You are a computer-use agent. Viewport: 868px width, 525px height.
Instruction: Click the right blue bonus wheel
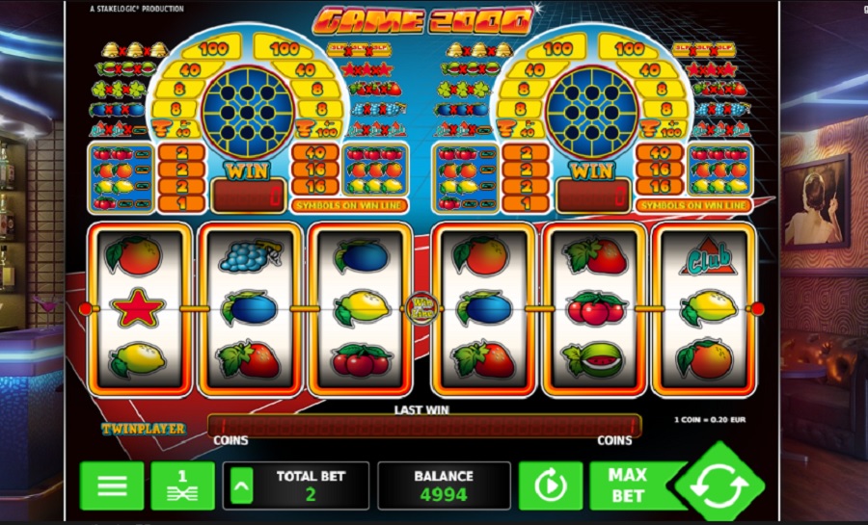592,113
